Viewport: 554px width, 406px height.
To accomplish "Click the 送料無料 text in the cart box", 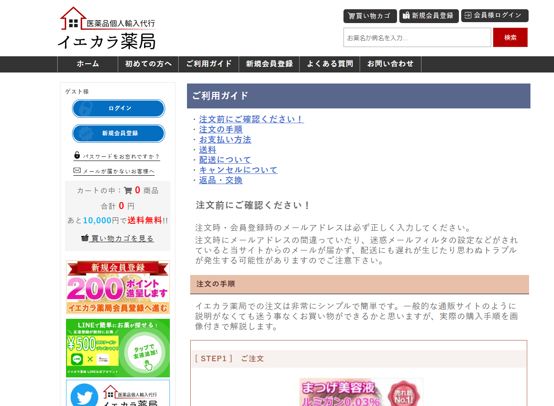I will (145, 221).
